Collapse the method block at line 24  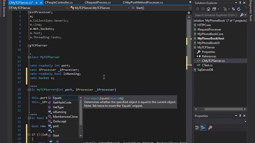pyautogui.click(x=29, y=118)
